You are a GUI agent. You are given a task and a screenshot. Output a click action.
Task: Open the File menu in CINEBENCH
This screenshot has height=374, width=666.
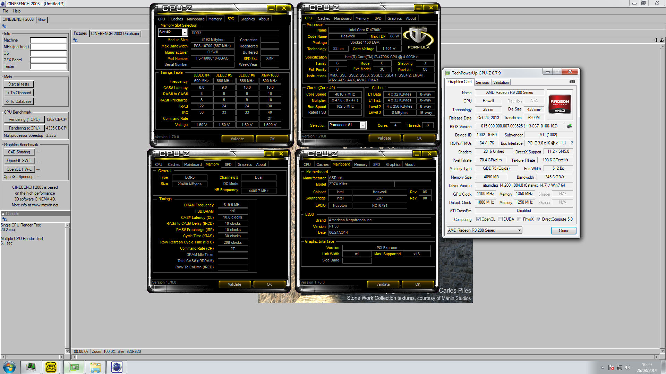tap(6, 11)
